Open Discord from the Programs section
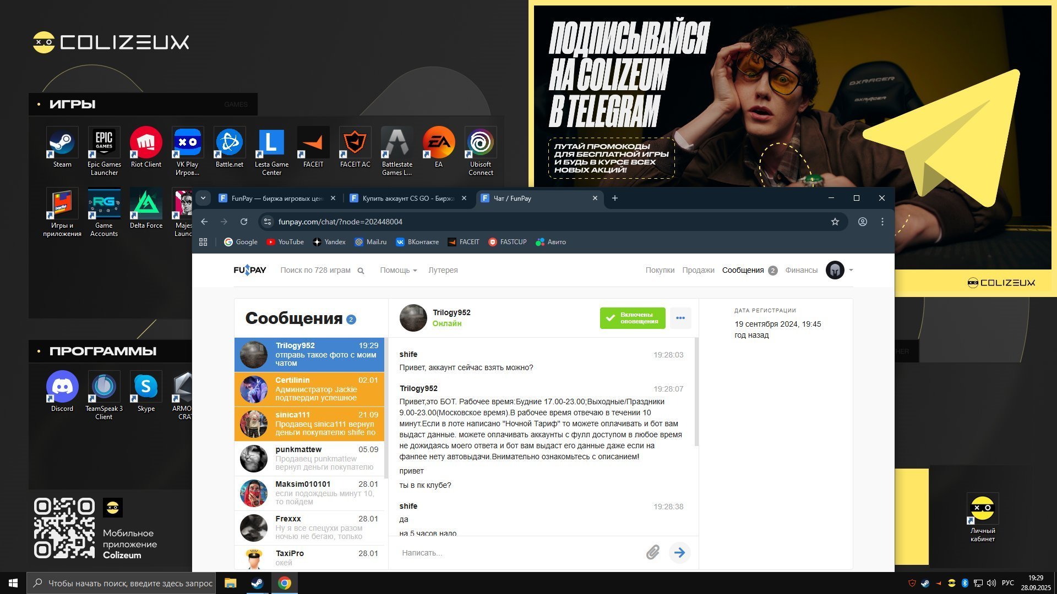 coord(62,391)
